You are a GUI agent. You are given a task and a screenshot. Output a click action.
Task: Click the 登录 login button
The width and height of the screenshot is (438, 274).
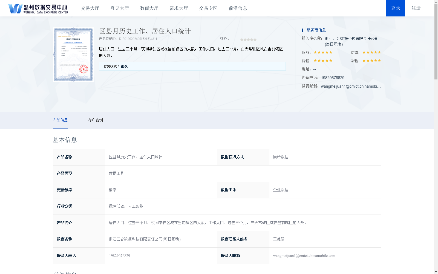[x=396, y=8]
